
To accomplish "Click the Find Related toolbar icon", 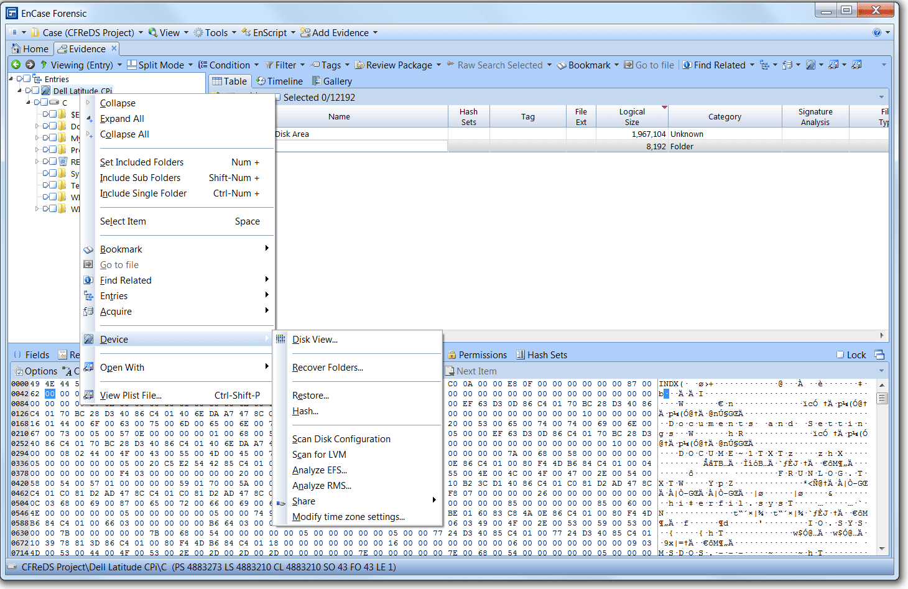I will click(x=687, y=65).
